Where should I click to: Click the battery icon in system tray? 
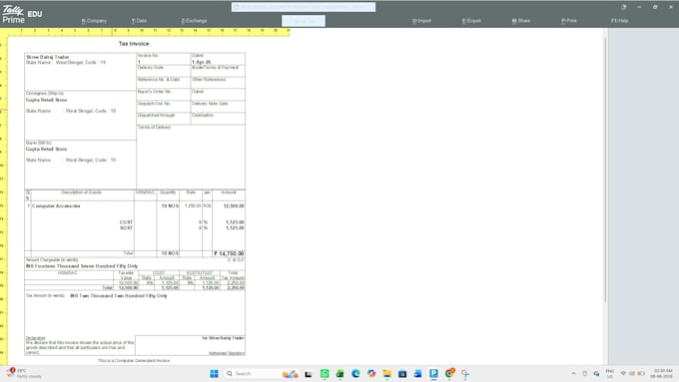[x=641, y=373]
